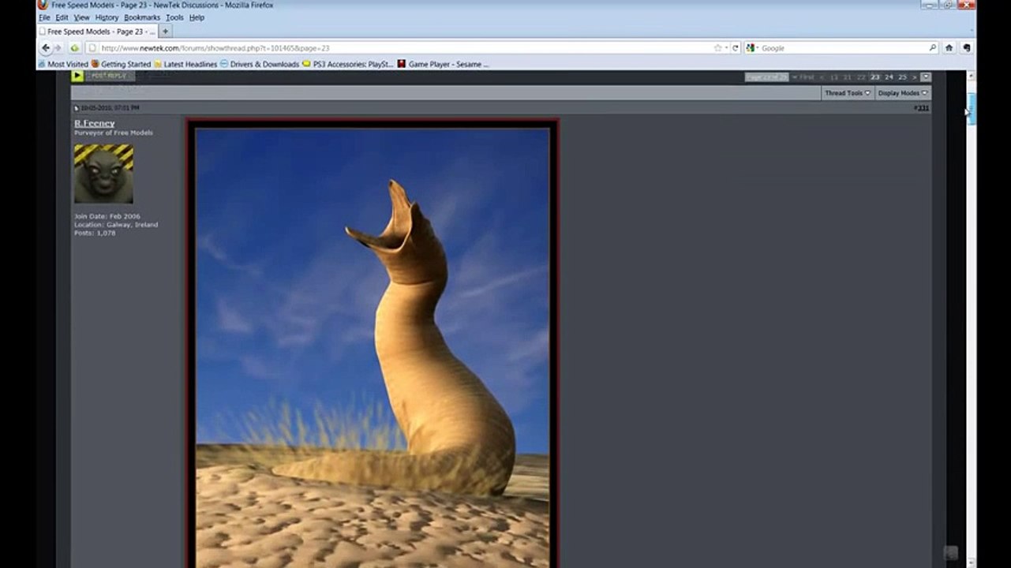The width and height of the screenshot is (1011, 568).
Task: Click the toolbar icon right of Home
Action: point(966,48)
